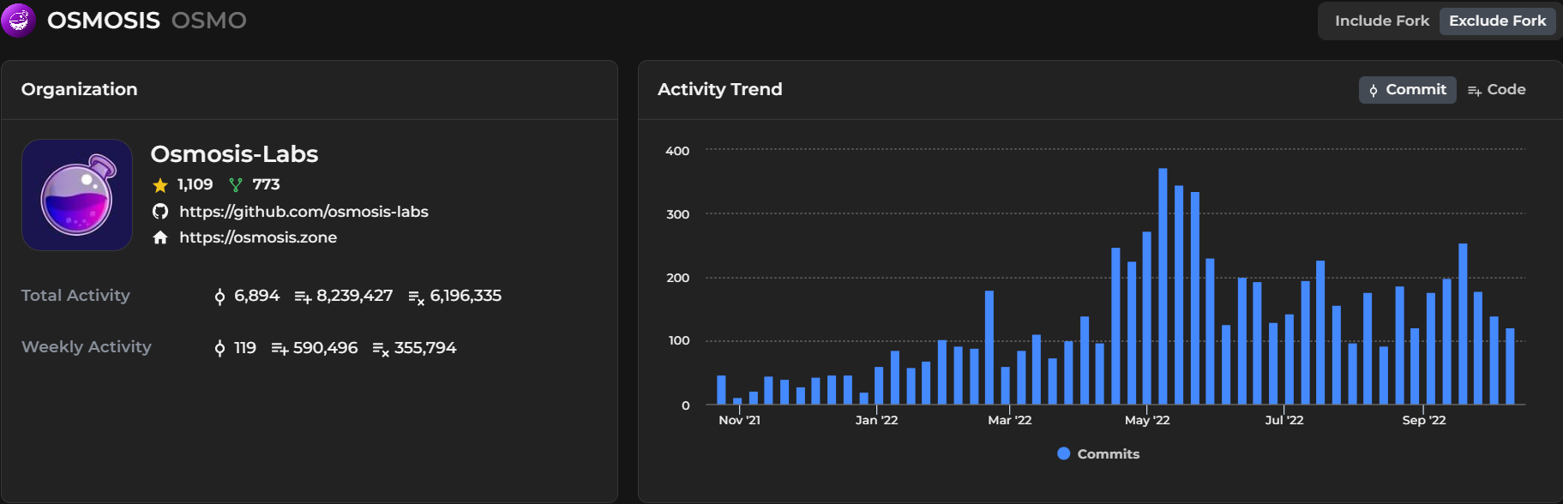This screenshot has height=504, width=1563.
Task: Open the osmosis.zone website link
Action: 258,237
